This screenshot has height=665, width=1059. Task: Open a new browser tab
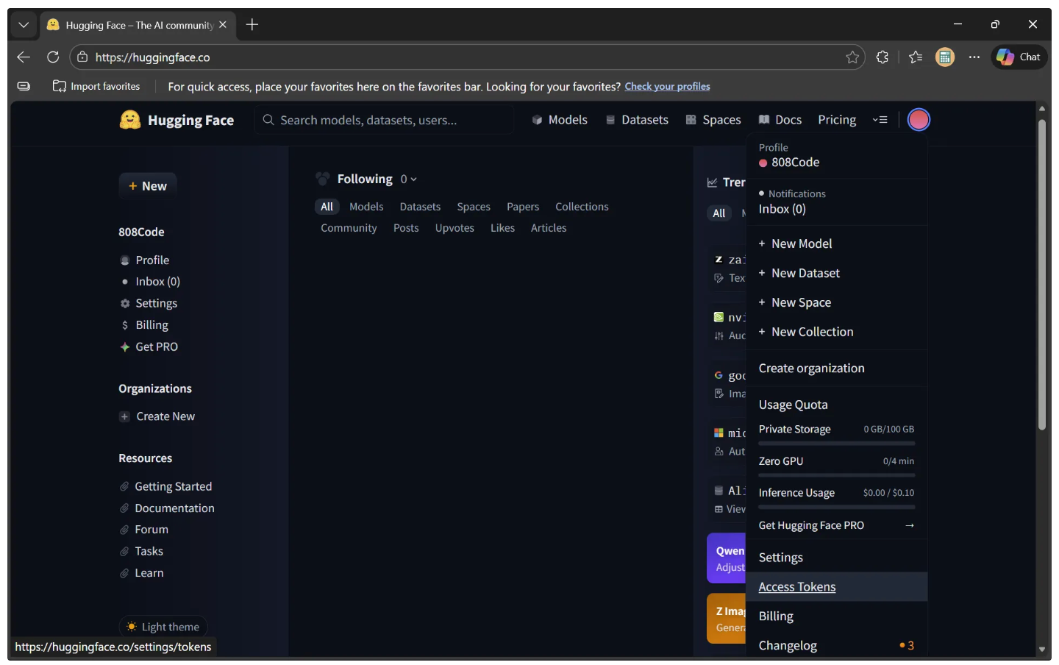coord(252,24)
